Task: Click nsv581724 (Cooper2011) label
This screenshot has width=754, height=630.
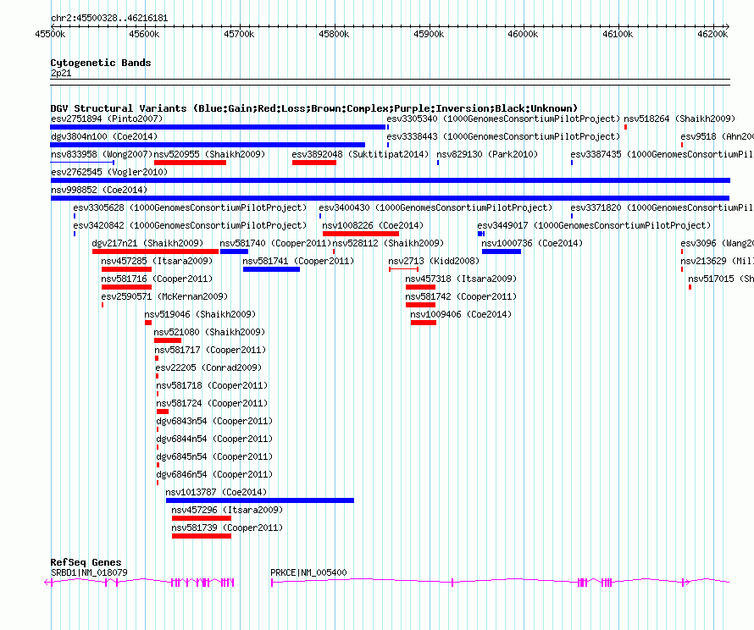Action: click(x=212, y=403)
